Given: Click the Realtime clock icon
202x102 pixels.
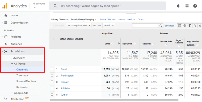Looking at the screenshot, I should tap(6, 37).
